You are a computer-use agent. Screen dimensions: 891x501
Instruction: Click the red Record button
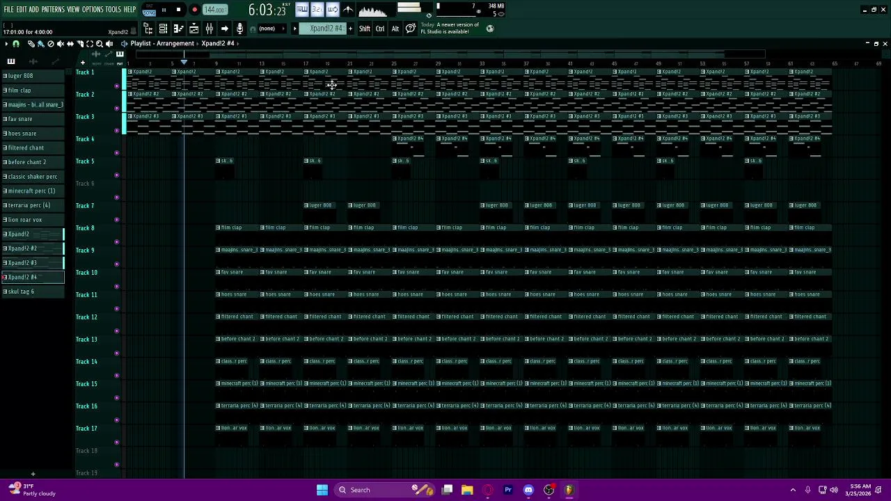(194, 10)
